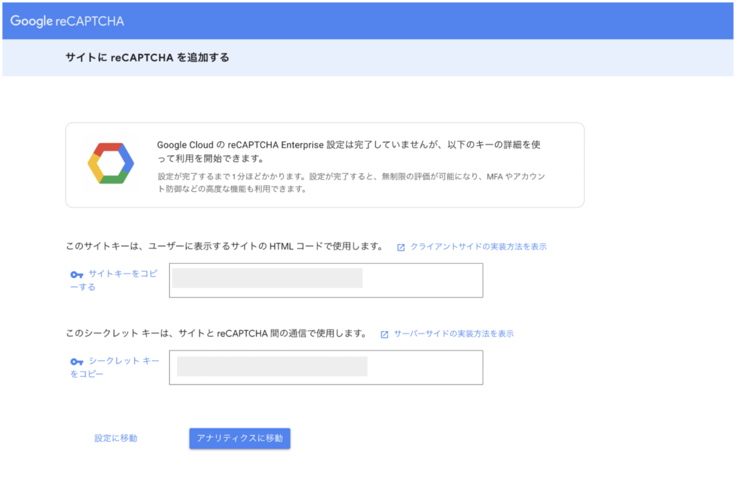Click the reCAPTCHA Enterprise setup notice headline
This screenshot has height=484, width=740.
[x=348, y=151]
